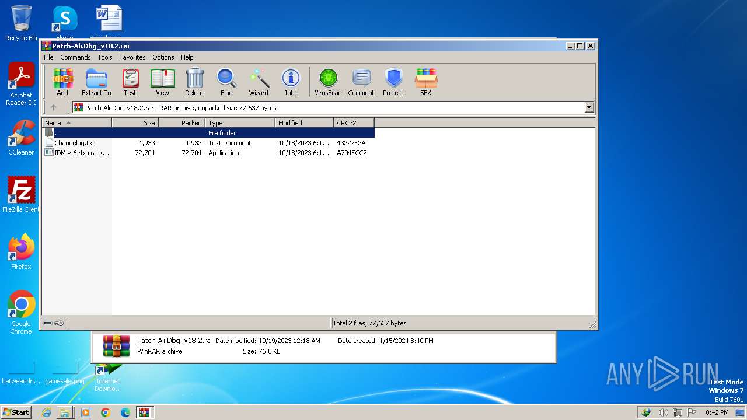This screenshot has height=420, width=747.
Task: Open the media player taskbar icon
Action: pos(86,412)
